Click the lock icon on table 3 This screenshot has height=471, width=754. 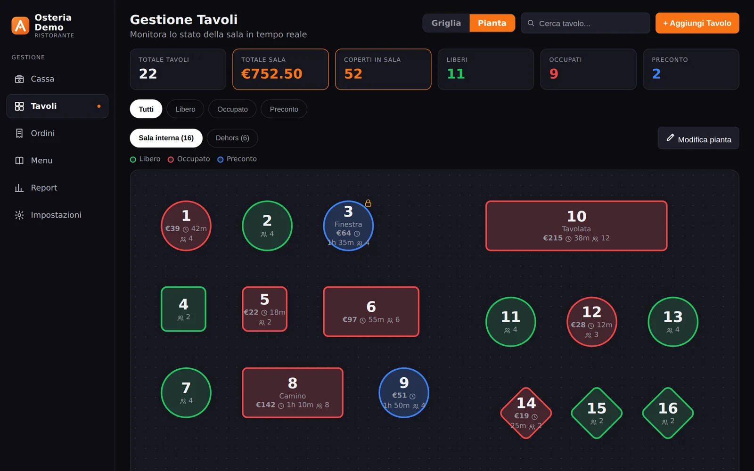pos(368,203)
